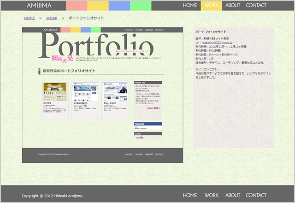Click the About me panel header
Image resolution: width=295 pixels, height=203 pixels.
[148, 83]
